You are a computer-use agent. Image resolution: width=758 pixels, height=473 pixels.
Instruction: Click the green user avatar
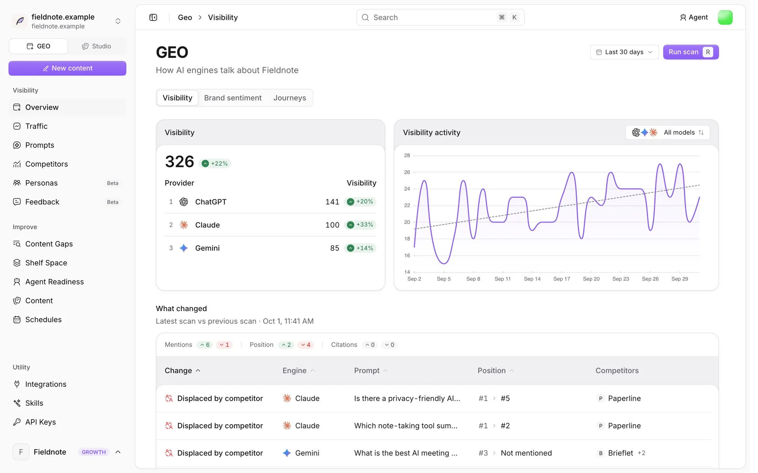[725, 17]
